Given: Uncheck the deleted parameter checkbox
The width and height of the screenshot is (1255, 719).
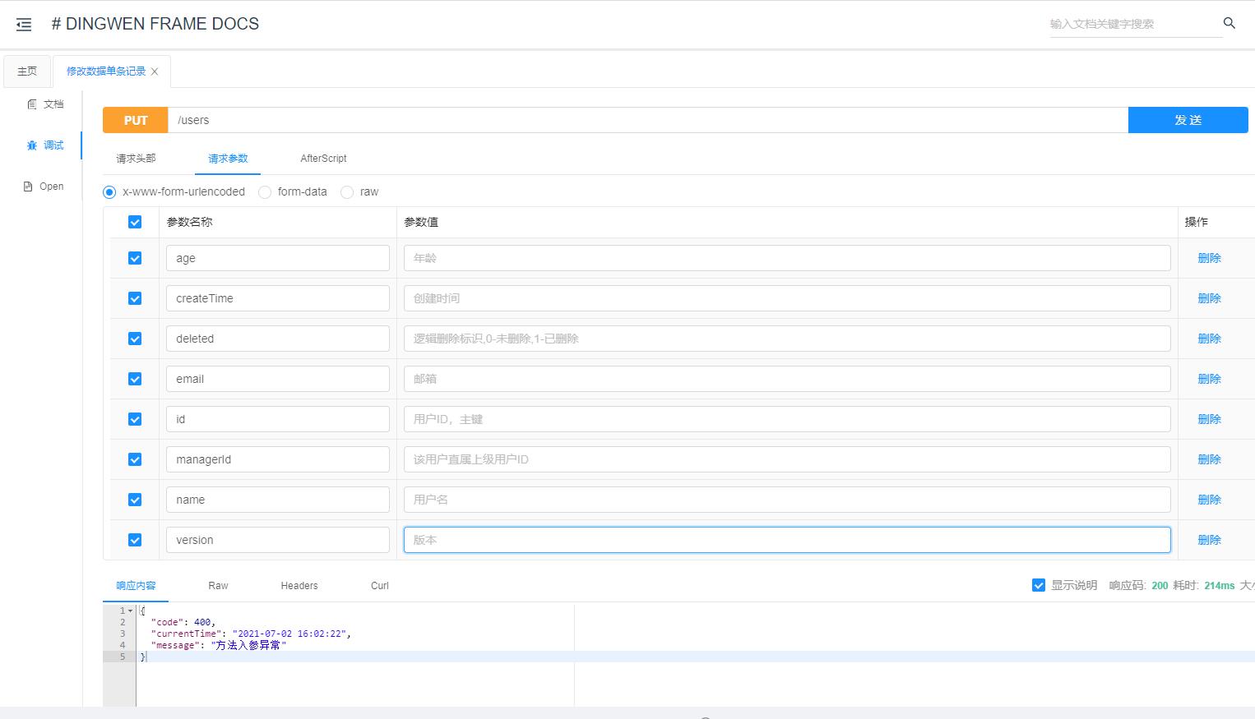Looking at the screenshot, I should point(135,339).
